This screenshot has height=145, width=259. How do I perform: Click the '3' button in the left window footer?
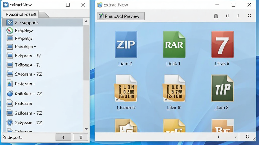(63, 137)
